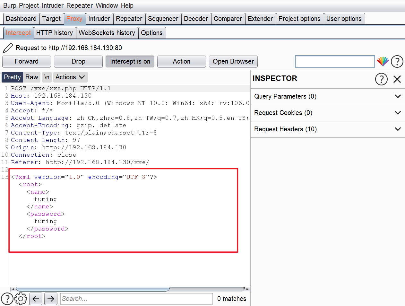Go to next match with right arrow
405x306 pixels.
click(x=51, y=299)
